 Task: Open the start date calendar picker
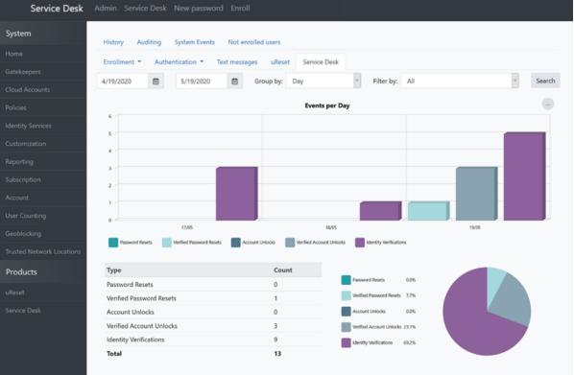[x=155, y=82]
